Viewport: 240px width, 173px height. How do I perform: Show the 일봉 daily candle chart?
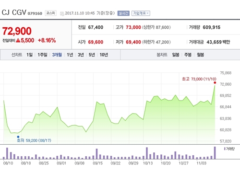coord(176,55)
